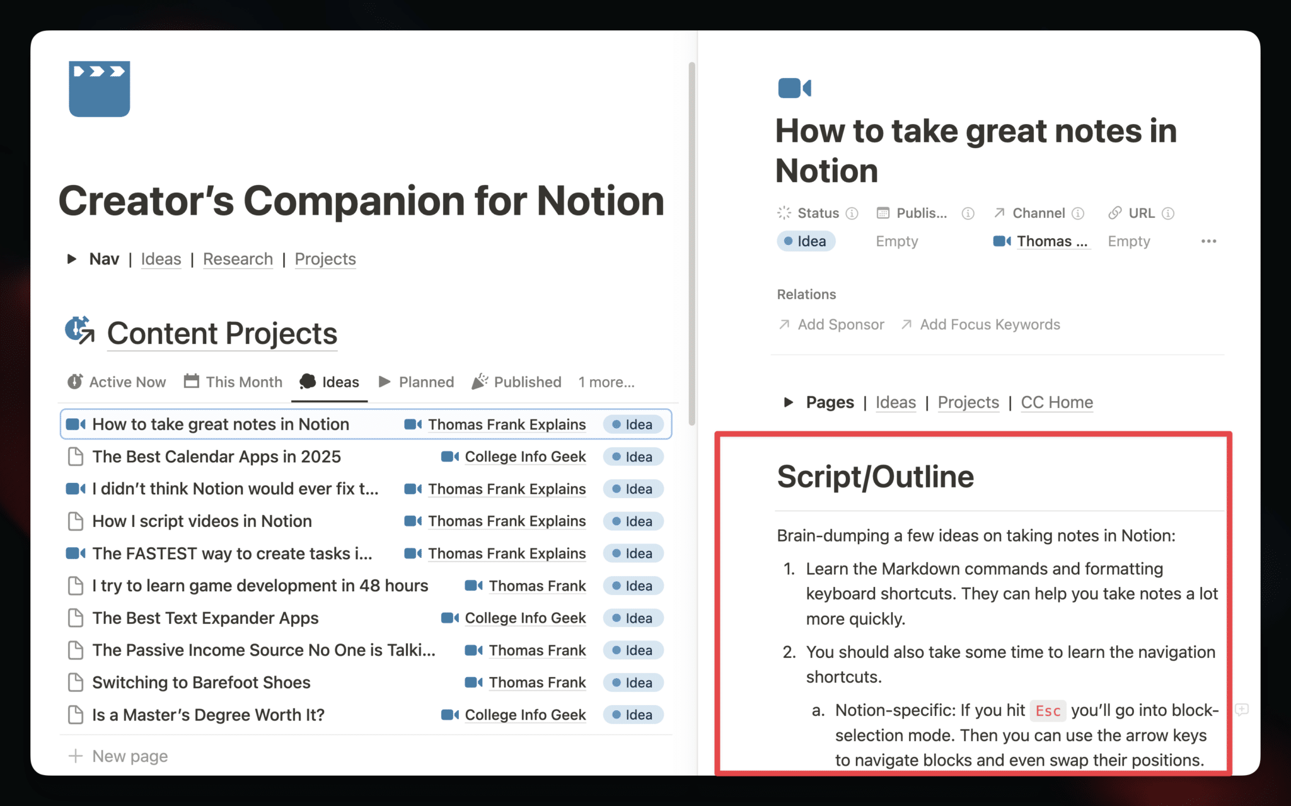Switch to the Active Now view tab
The image size is (1291, 806).
[x=117, y=382]
